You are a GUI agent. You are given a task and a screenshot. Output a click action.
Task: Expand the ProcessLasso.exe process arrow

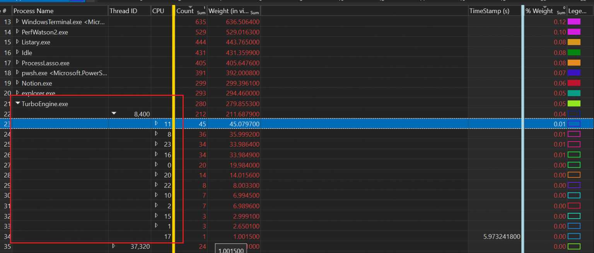click(x=17, y=62)
